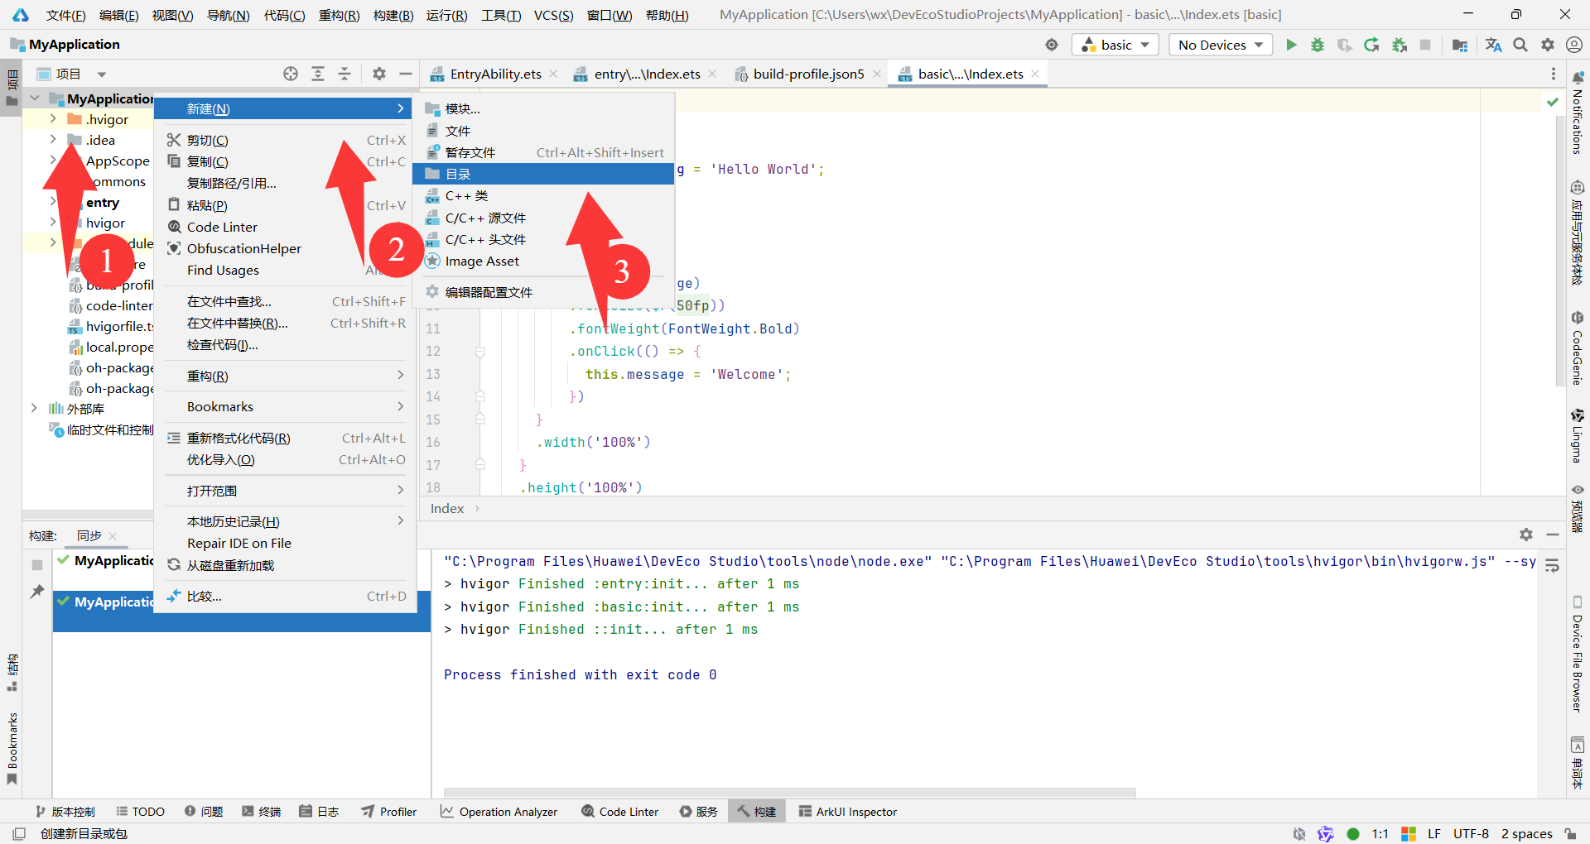Click UTF-8 encoding in status bar
The width and height of the screenshot is (1590, 844).
click(x=1471, y=833)
